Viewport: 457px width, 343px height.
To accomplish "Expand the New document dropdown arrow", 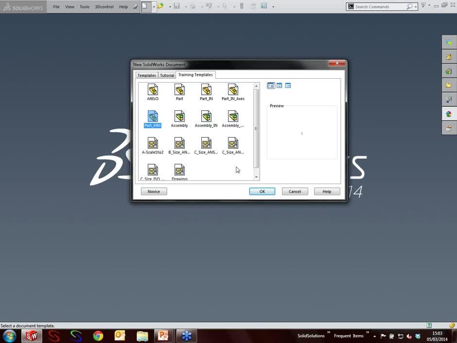I will pyautogui.click(x=154, y=6).
